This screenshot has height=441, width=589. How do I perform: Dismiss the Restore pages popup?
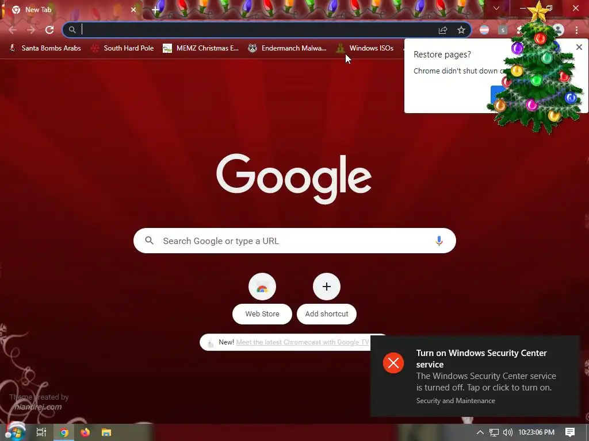coord(579,47)
